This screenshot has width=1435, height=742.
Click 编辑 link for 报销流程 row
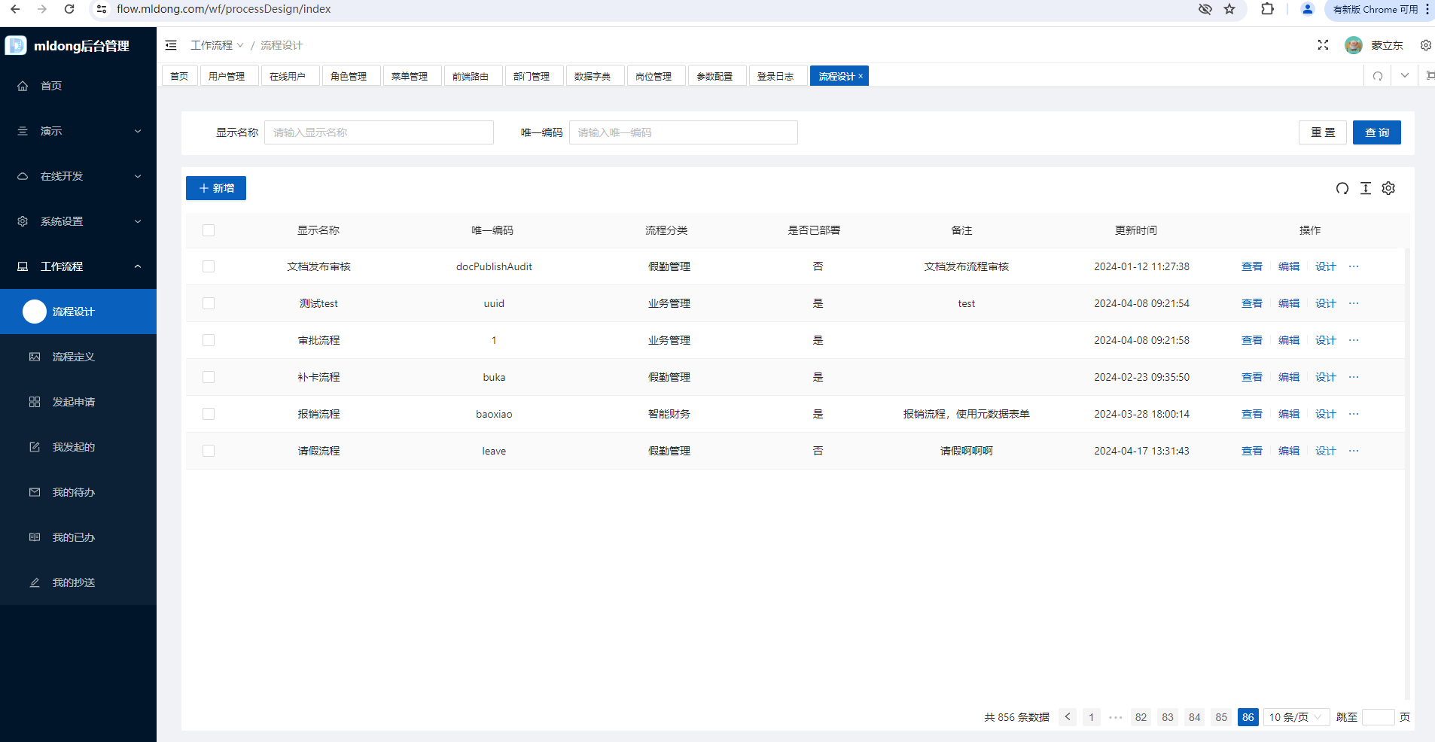pos(1289,414)
